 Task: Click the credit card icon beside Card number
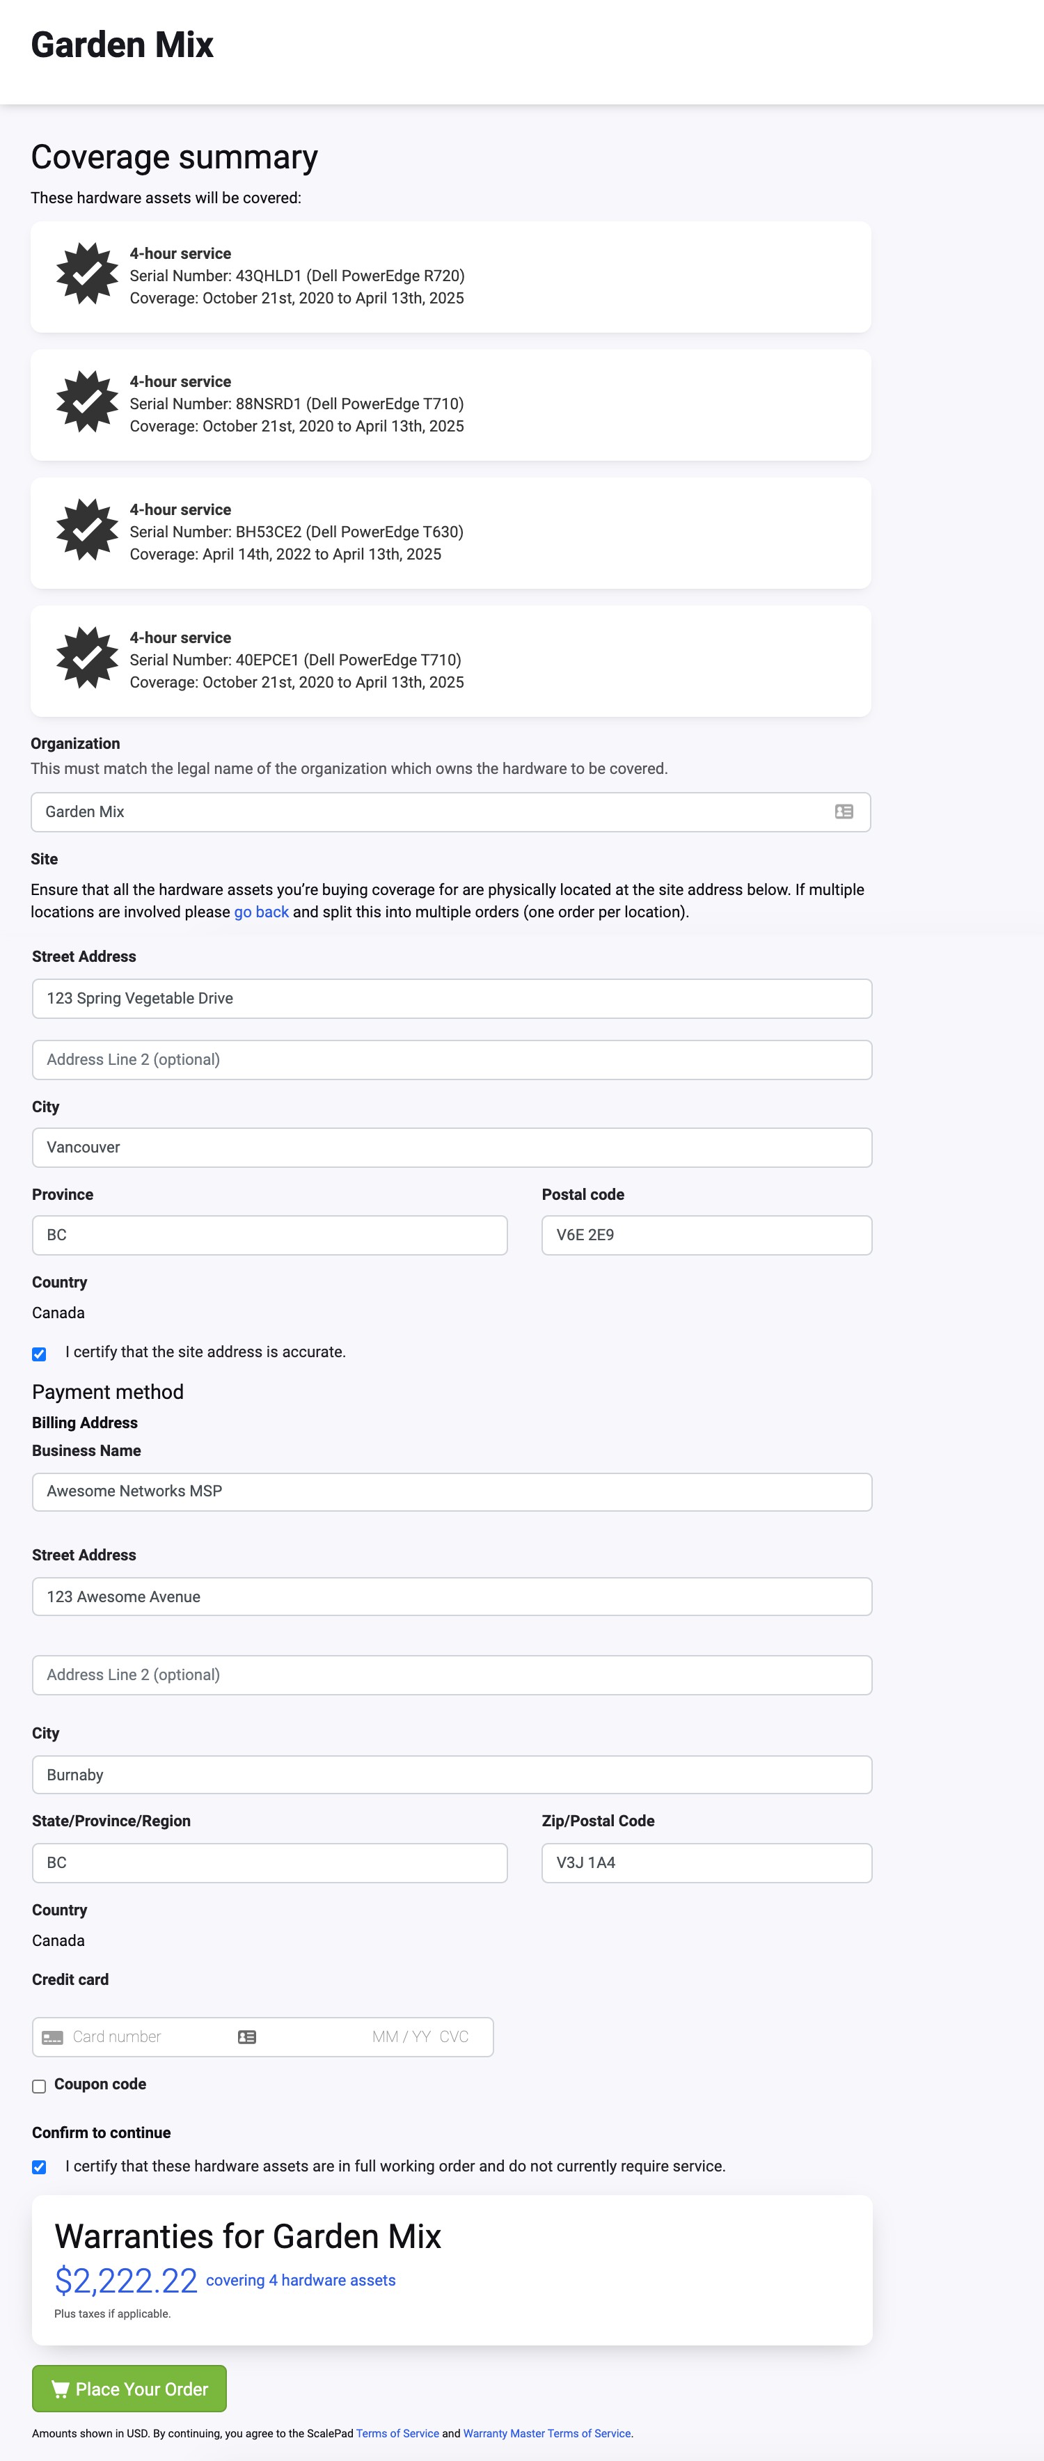coord(52,2037)
